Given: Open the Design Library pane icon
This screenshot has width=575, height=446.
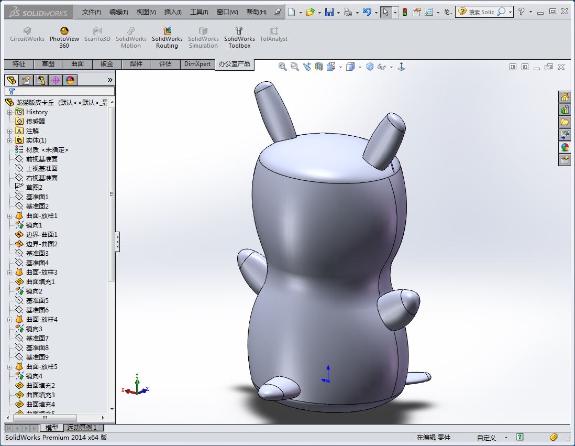Looking at the screenshot, I should click(x=565, y=110).
